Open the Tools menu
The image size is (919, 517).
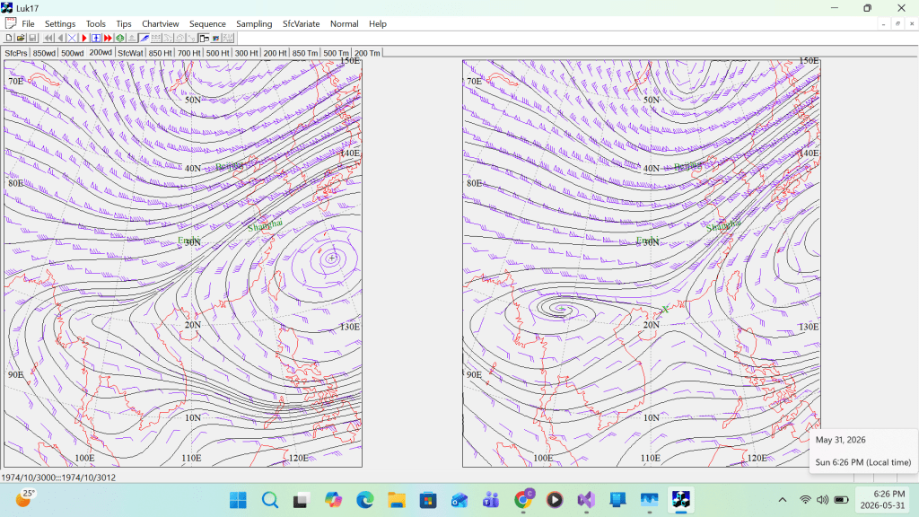click(x=95, y=24)
